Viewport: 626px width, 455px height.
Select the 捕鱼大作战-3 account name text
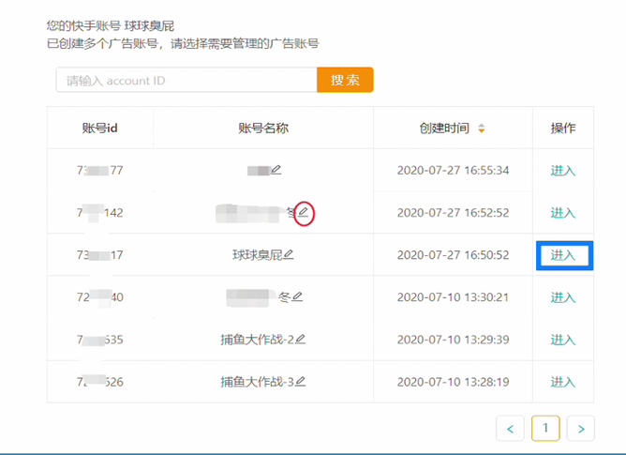point(258,382)
